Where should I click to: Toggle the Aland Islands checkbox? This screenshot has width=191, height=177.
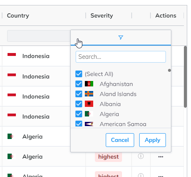pos(79,94)
